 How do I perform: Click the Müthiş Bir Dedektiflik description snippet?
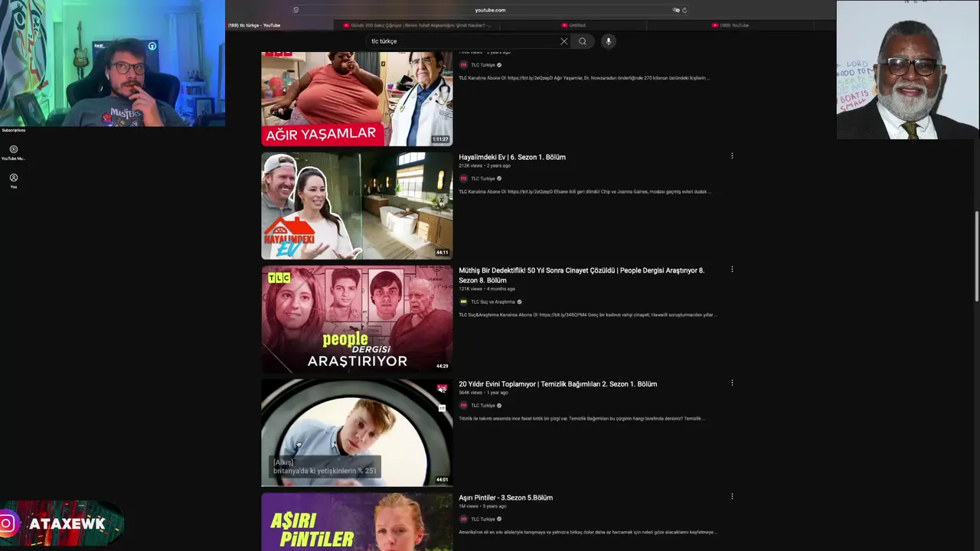click(x=588, y=315)
